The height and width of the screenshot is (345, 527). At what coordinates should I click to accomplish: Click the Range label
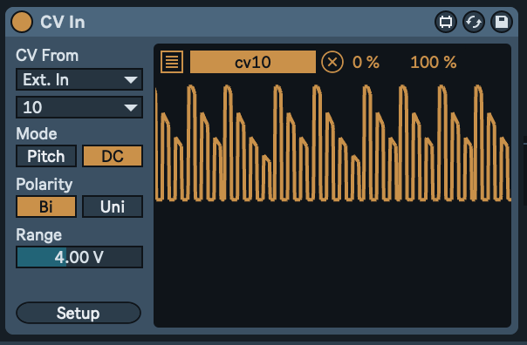coord(39,235)
